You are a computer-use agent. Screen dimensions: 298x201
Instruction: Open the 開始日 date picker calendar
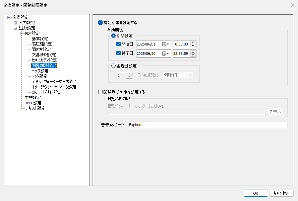[x=166, y=44]
